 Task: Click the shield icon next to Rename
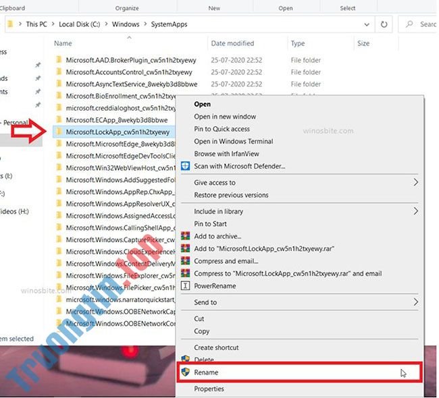185,372
